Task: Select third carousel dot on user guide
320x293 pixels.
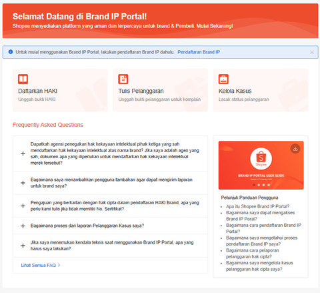Action: pos(263,185)
